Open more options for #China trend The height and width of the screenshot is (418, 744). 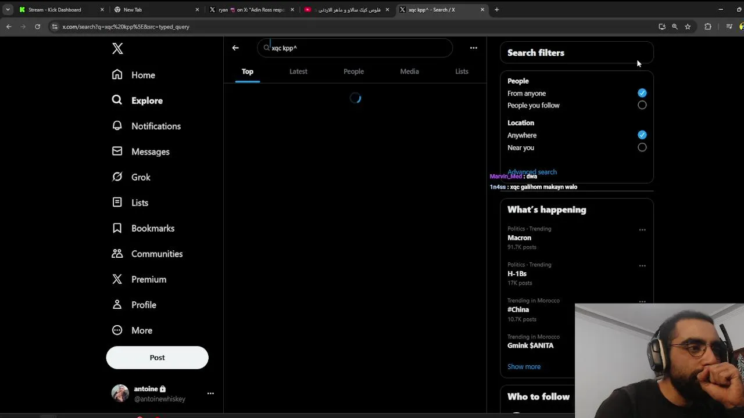[642, 301]
